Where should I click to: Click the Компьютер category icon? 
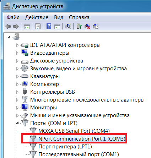[25, 84]
